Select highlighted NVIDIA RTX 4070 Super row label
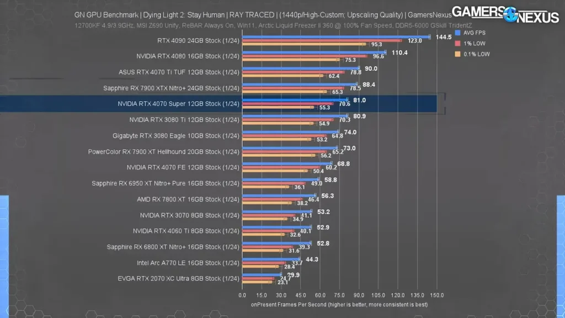 coord(178,104)
